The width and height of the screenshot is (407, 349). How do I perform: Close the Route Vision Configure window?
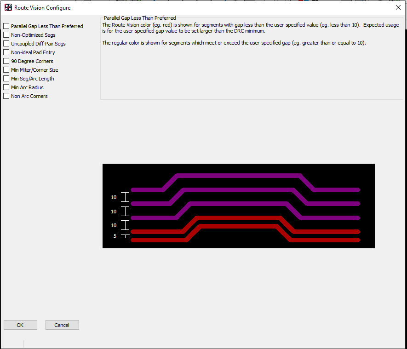[x=398, y=7]
